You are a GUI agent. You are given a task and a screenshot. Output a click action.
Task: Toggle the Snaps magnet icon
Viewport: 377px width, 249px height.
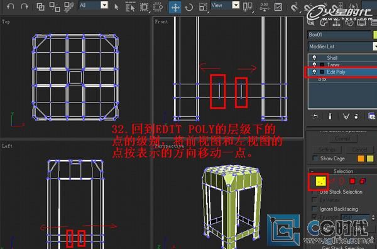(x=294, y=7)
